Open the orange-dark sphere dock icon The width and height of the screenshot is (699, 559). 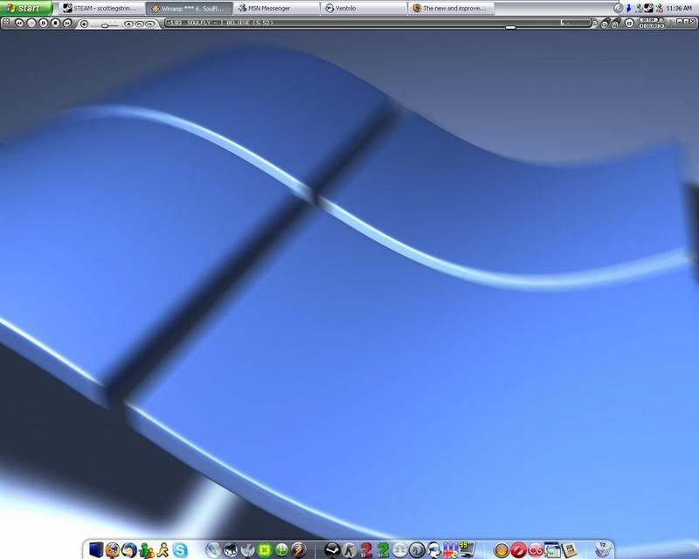[298, 549]
